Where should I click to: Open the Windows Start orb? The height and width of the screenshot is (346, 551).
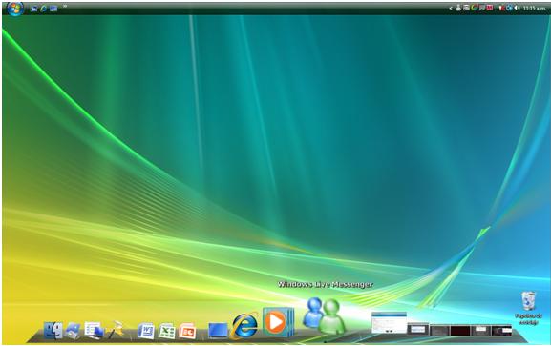pos(15,9)
